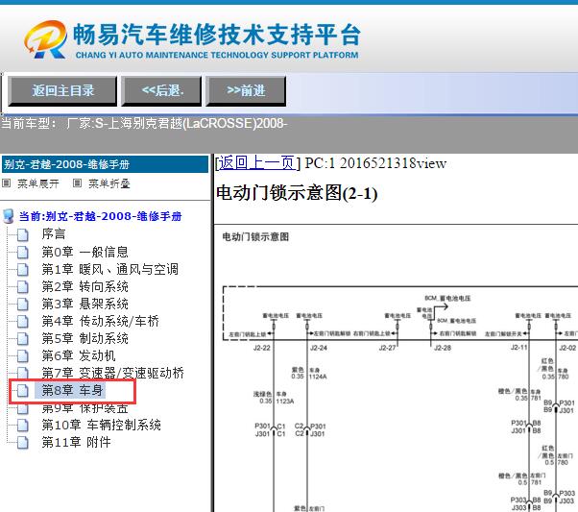
Task: Click connector label J2-24 in diagram
Action: pos(319,348)
